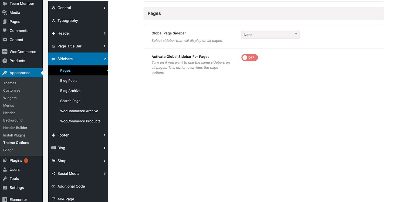Click the Social Media share icon
The height and width of the screenshot is (202, 405).
coord(53,174)
